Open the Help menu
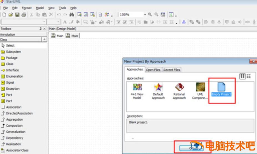This screenshot has width=257, height=154. point(73,8)
